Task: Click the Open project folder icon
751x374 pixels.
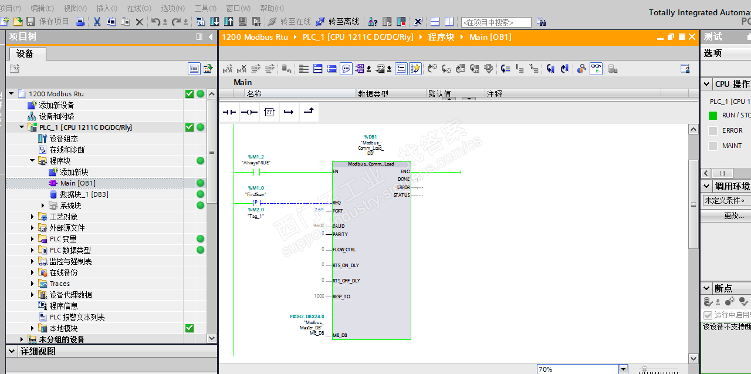Action: (x=18, y=22)
